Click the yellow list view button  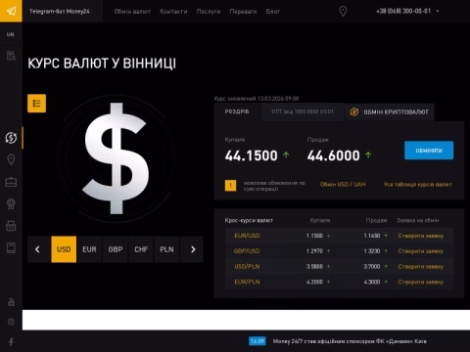click(36, 104)
